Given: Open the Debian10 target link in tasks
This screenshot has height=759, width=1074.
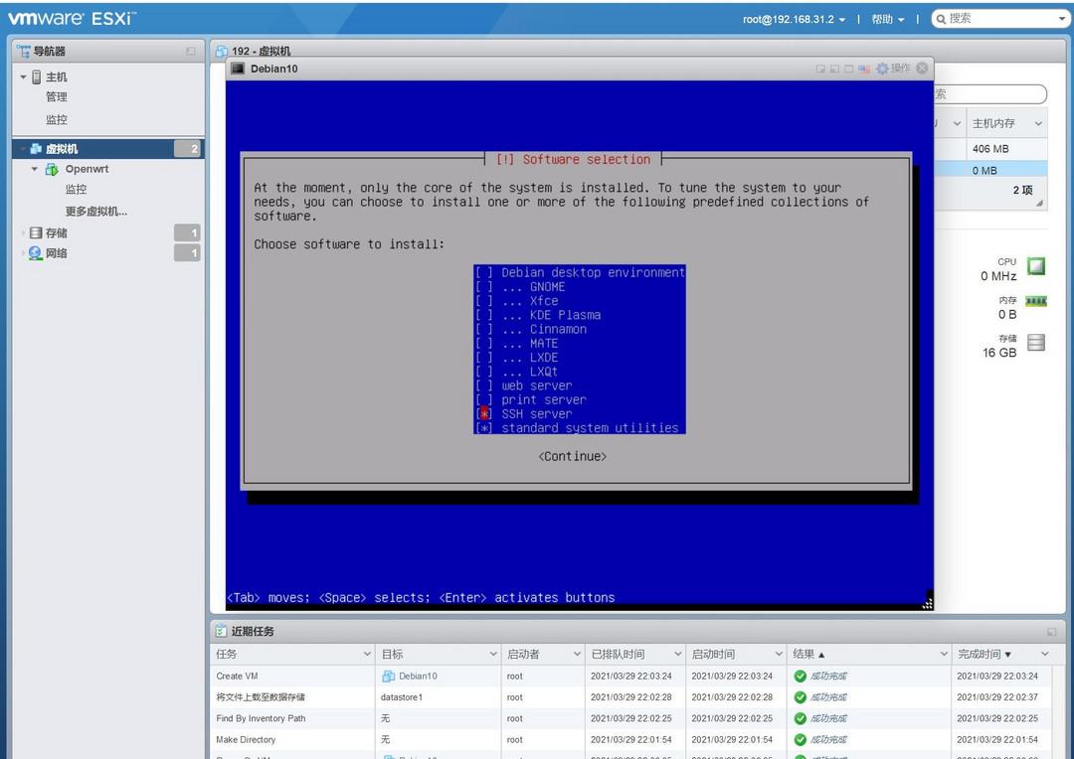Looking at the screenshot, I should pyautogui.click(x=418, y=677).
